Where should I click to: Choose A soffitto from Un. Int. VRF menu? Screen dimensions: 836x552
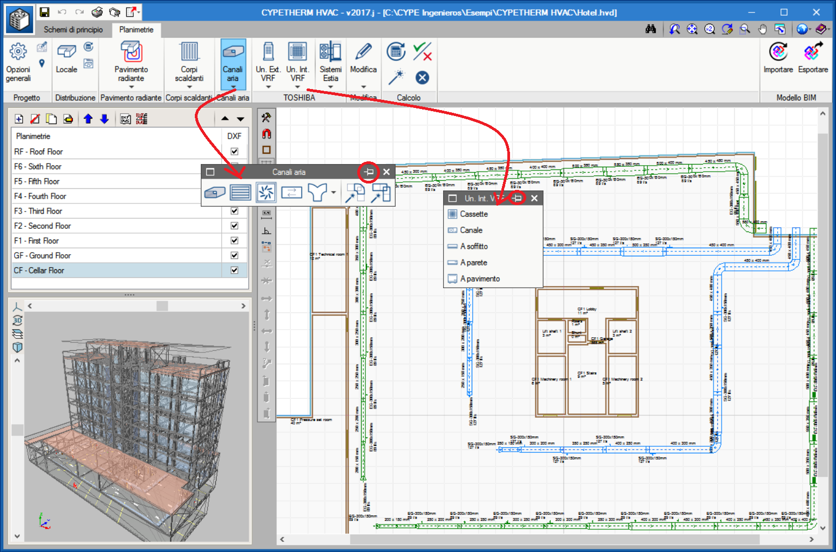(x=493, y=247)
